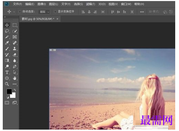Click the beach photo canvas
This screenshot has height=131, width=179.
pyautogui.click(x=112, y=89)
